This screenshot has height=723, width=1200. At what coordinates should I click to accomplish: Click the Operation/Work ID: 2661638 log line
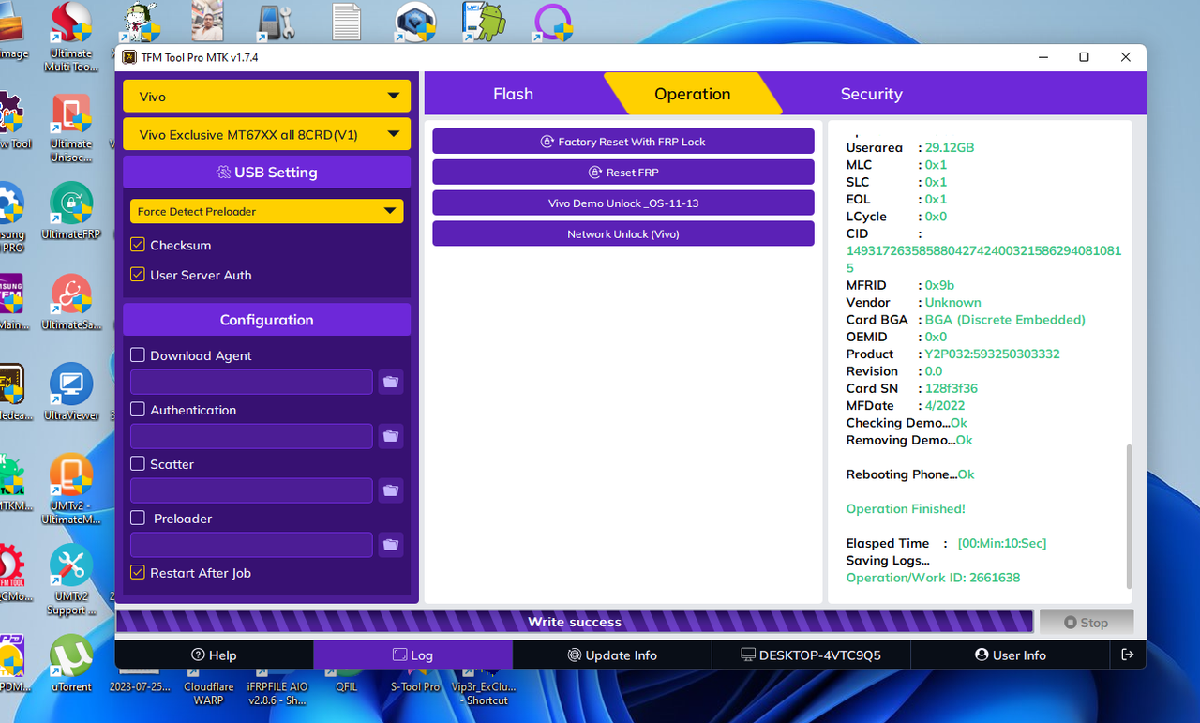pyautogui.click(x=933, y=578)
